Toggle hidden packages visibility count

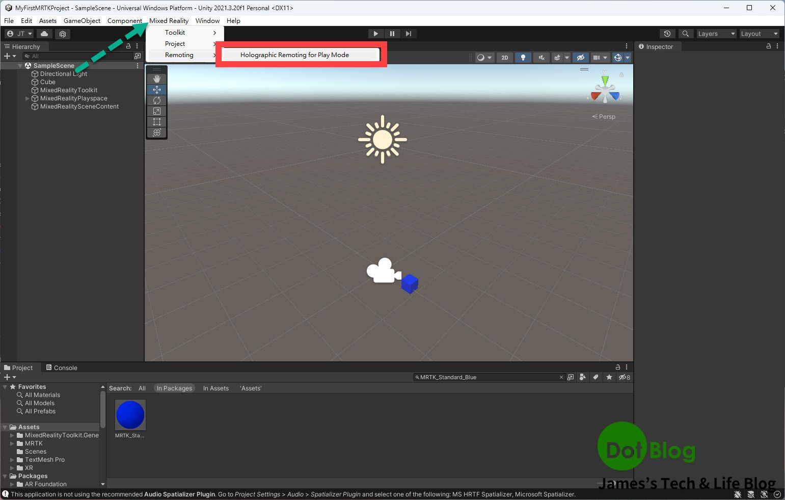click(625, 377)
